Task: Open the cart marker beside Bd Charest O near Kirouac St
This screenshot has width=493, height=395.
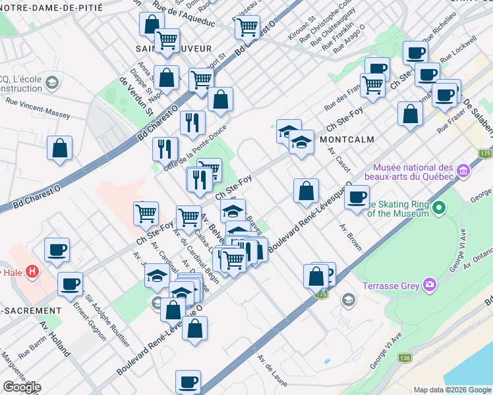Action: tap(247, 28)
